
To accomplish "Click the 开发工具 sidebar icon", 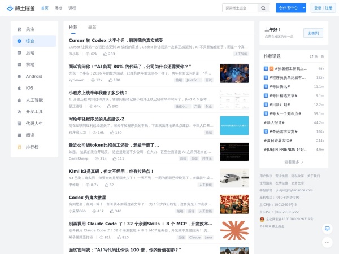I will (19, 111).
